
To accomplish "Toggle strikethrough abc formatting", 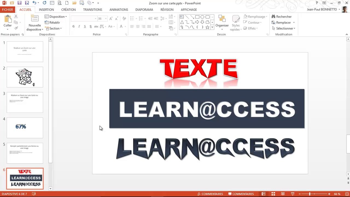I will [x=96, y=27].
